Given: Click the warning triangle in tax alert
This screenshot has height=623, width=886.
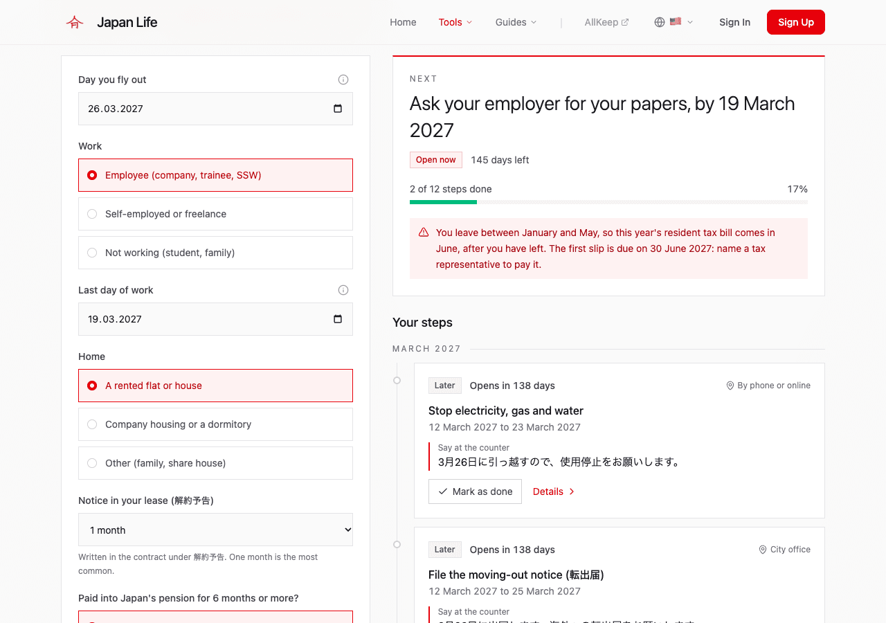Looking at the screenshot, I should point(424,233).
